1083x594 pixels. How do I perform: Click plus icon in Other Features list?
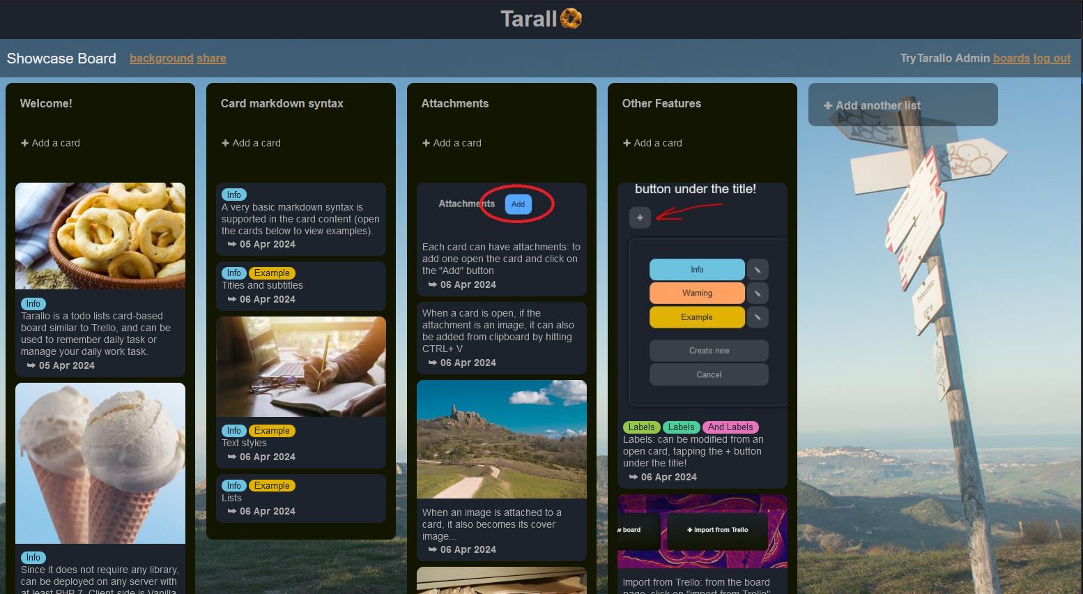627,143
